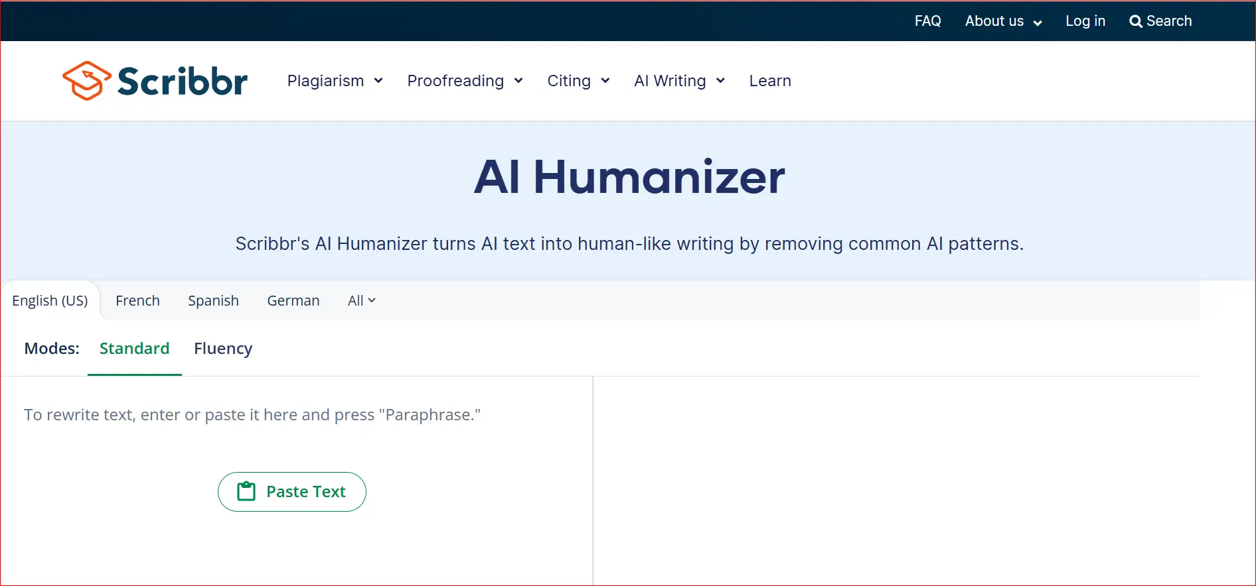Click the Log in link
Image resolution: width=1256 pixels, height=586 pixels.
(x=1085, y=21)
